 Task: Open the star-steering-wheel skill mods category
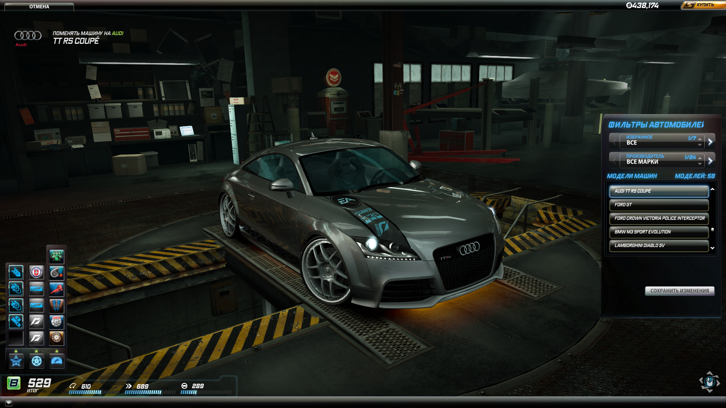coord(16,361)
